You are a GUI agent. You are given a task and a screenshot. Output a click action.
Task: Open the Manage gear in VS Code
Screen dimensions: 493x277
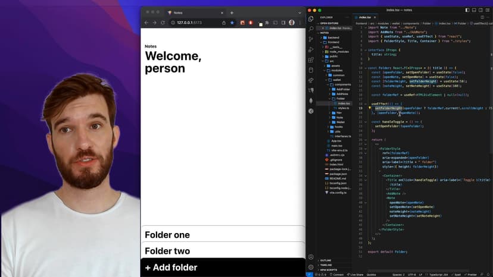point(311,267)
